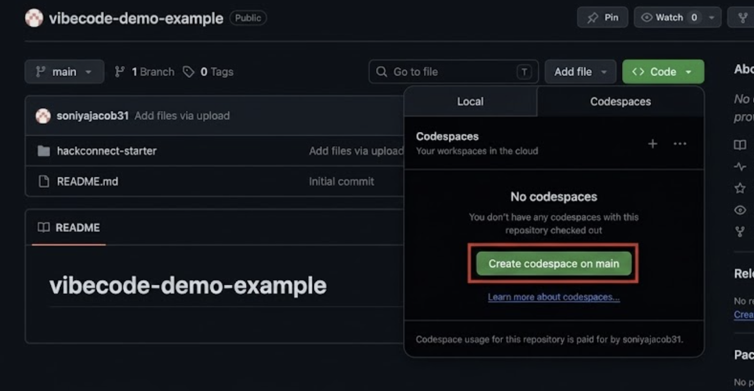754x391 pixels.
Task: Click the Public visibility badge
Action: pos(248,18)
